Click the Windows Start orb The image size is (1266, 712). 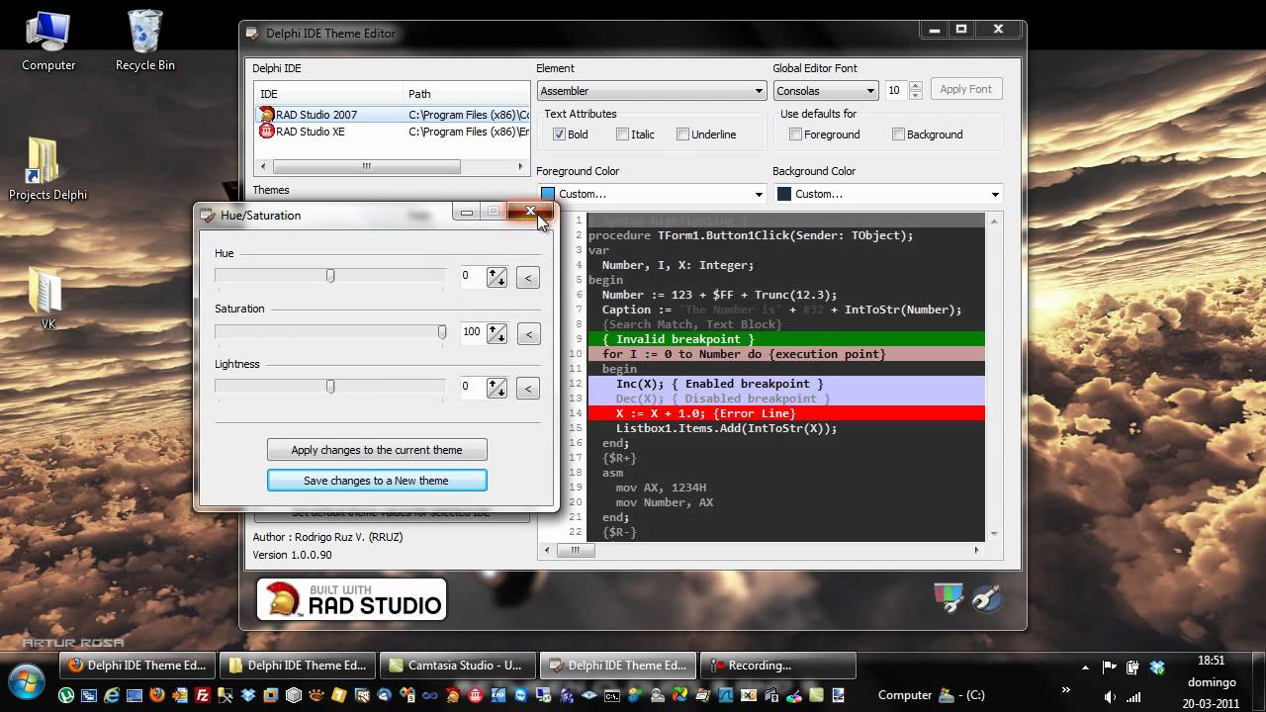coord(28,682)
